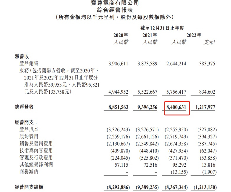Click product sales value 3,873,589

tap(147, 64)
